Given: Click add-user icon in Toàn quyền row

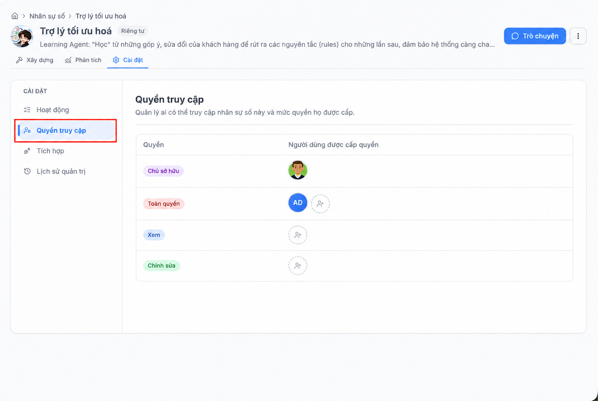Looking at the screenshot, I should point(320,203).
